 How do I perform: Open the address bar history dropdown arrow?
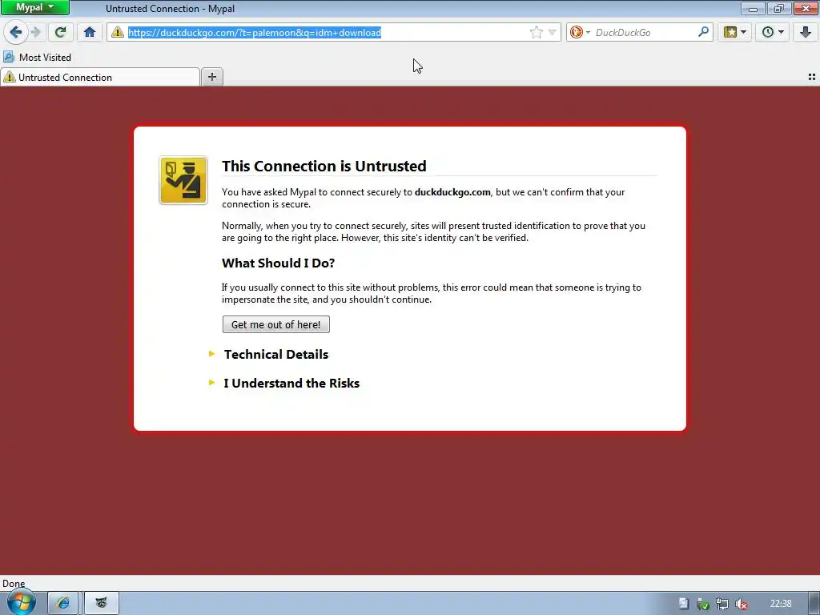[x=553, y=32]
